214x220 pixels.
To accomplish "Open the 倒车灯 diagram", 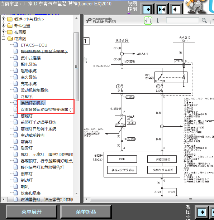I will click(x=27, y=174).
